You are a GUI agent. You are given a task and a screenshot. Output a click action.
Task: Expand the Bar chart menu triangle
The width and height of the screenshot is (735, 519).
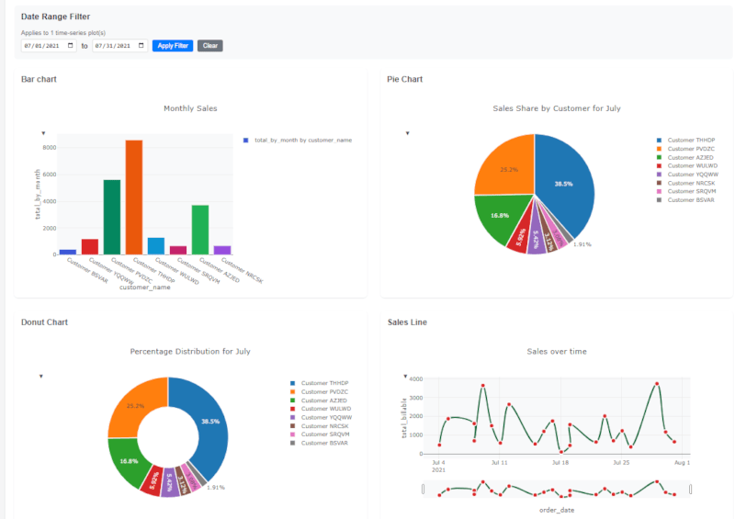click(x=43, y=133)
